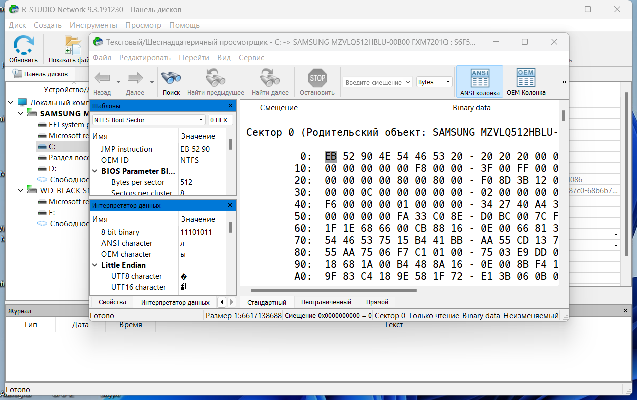Switch to the Неограниченный tab
637x400 pixels.
click(326, 302)
